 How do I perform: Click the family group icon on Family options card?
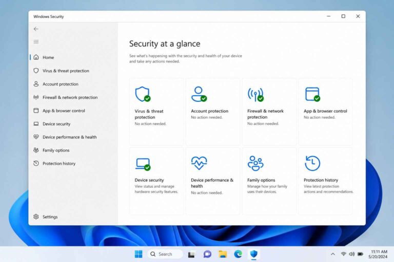pos(255,163)
